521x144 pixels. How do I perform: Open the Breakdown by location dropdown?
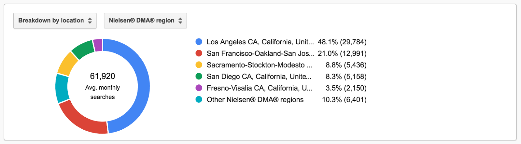(55, 21)
